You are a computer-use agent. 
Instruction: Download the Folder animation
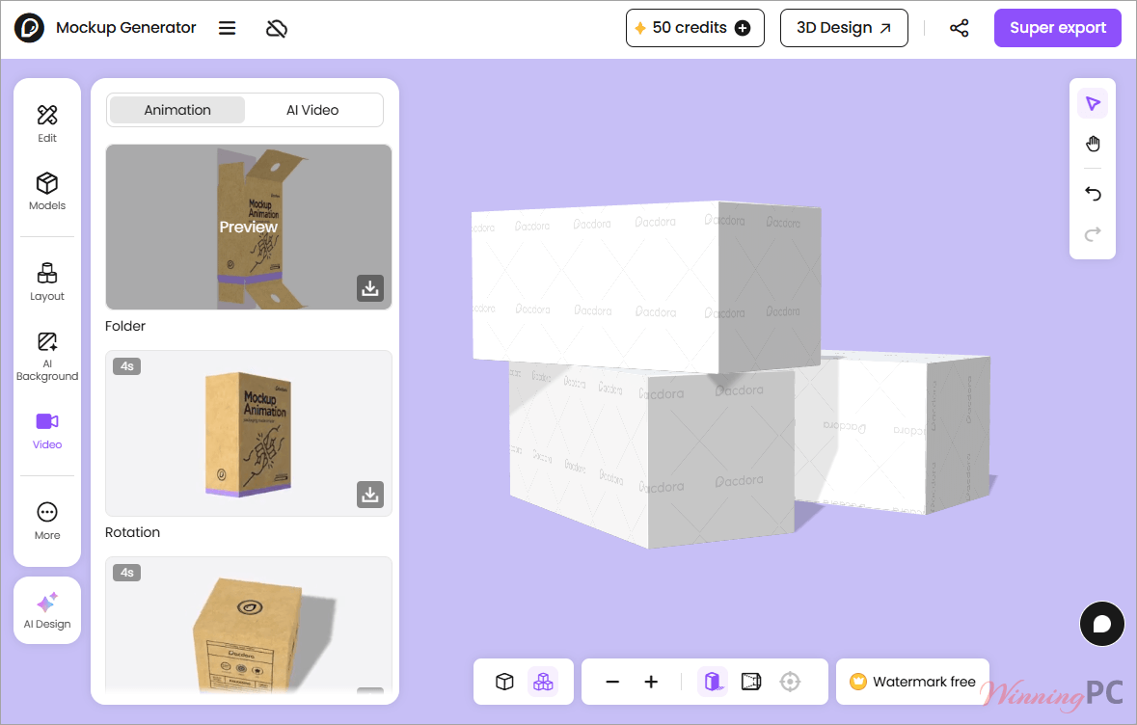coord(369,288)
